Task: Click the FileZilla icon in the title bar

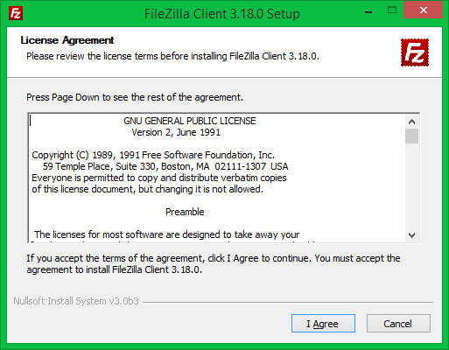Action: tap(16, 13)
